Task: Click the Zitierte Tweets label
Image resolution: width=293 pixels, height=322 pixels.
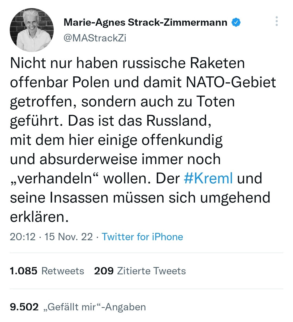Action: coord(151,271)
